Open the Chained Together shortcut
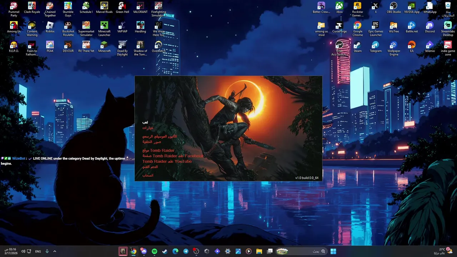 (50, 9)
